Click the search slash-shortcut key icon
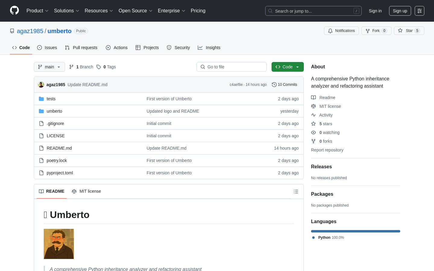Image resolution: width=434 pixels, height=271 pixels. point(356,11)
